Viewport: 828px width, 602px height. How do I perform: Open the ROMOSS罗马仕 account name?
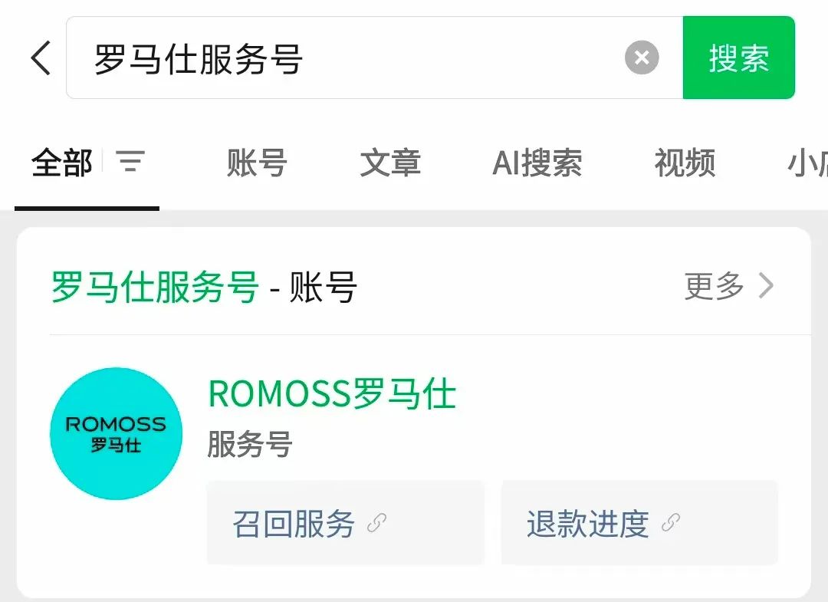332,394
